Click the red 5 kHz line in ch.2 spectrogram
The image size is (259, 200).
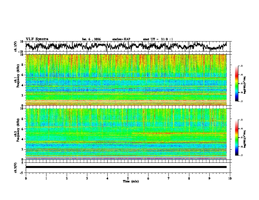tap(179, 133)
